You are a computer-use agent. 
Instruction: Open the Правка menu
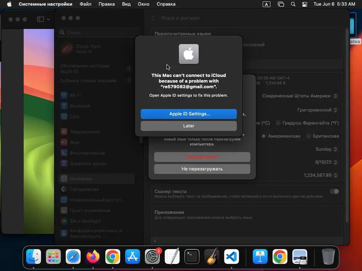(107, 4)
